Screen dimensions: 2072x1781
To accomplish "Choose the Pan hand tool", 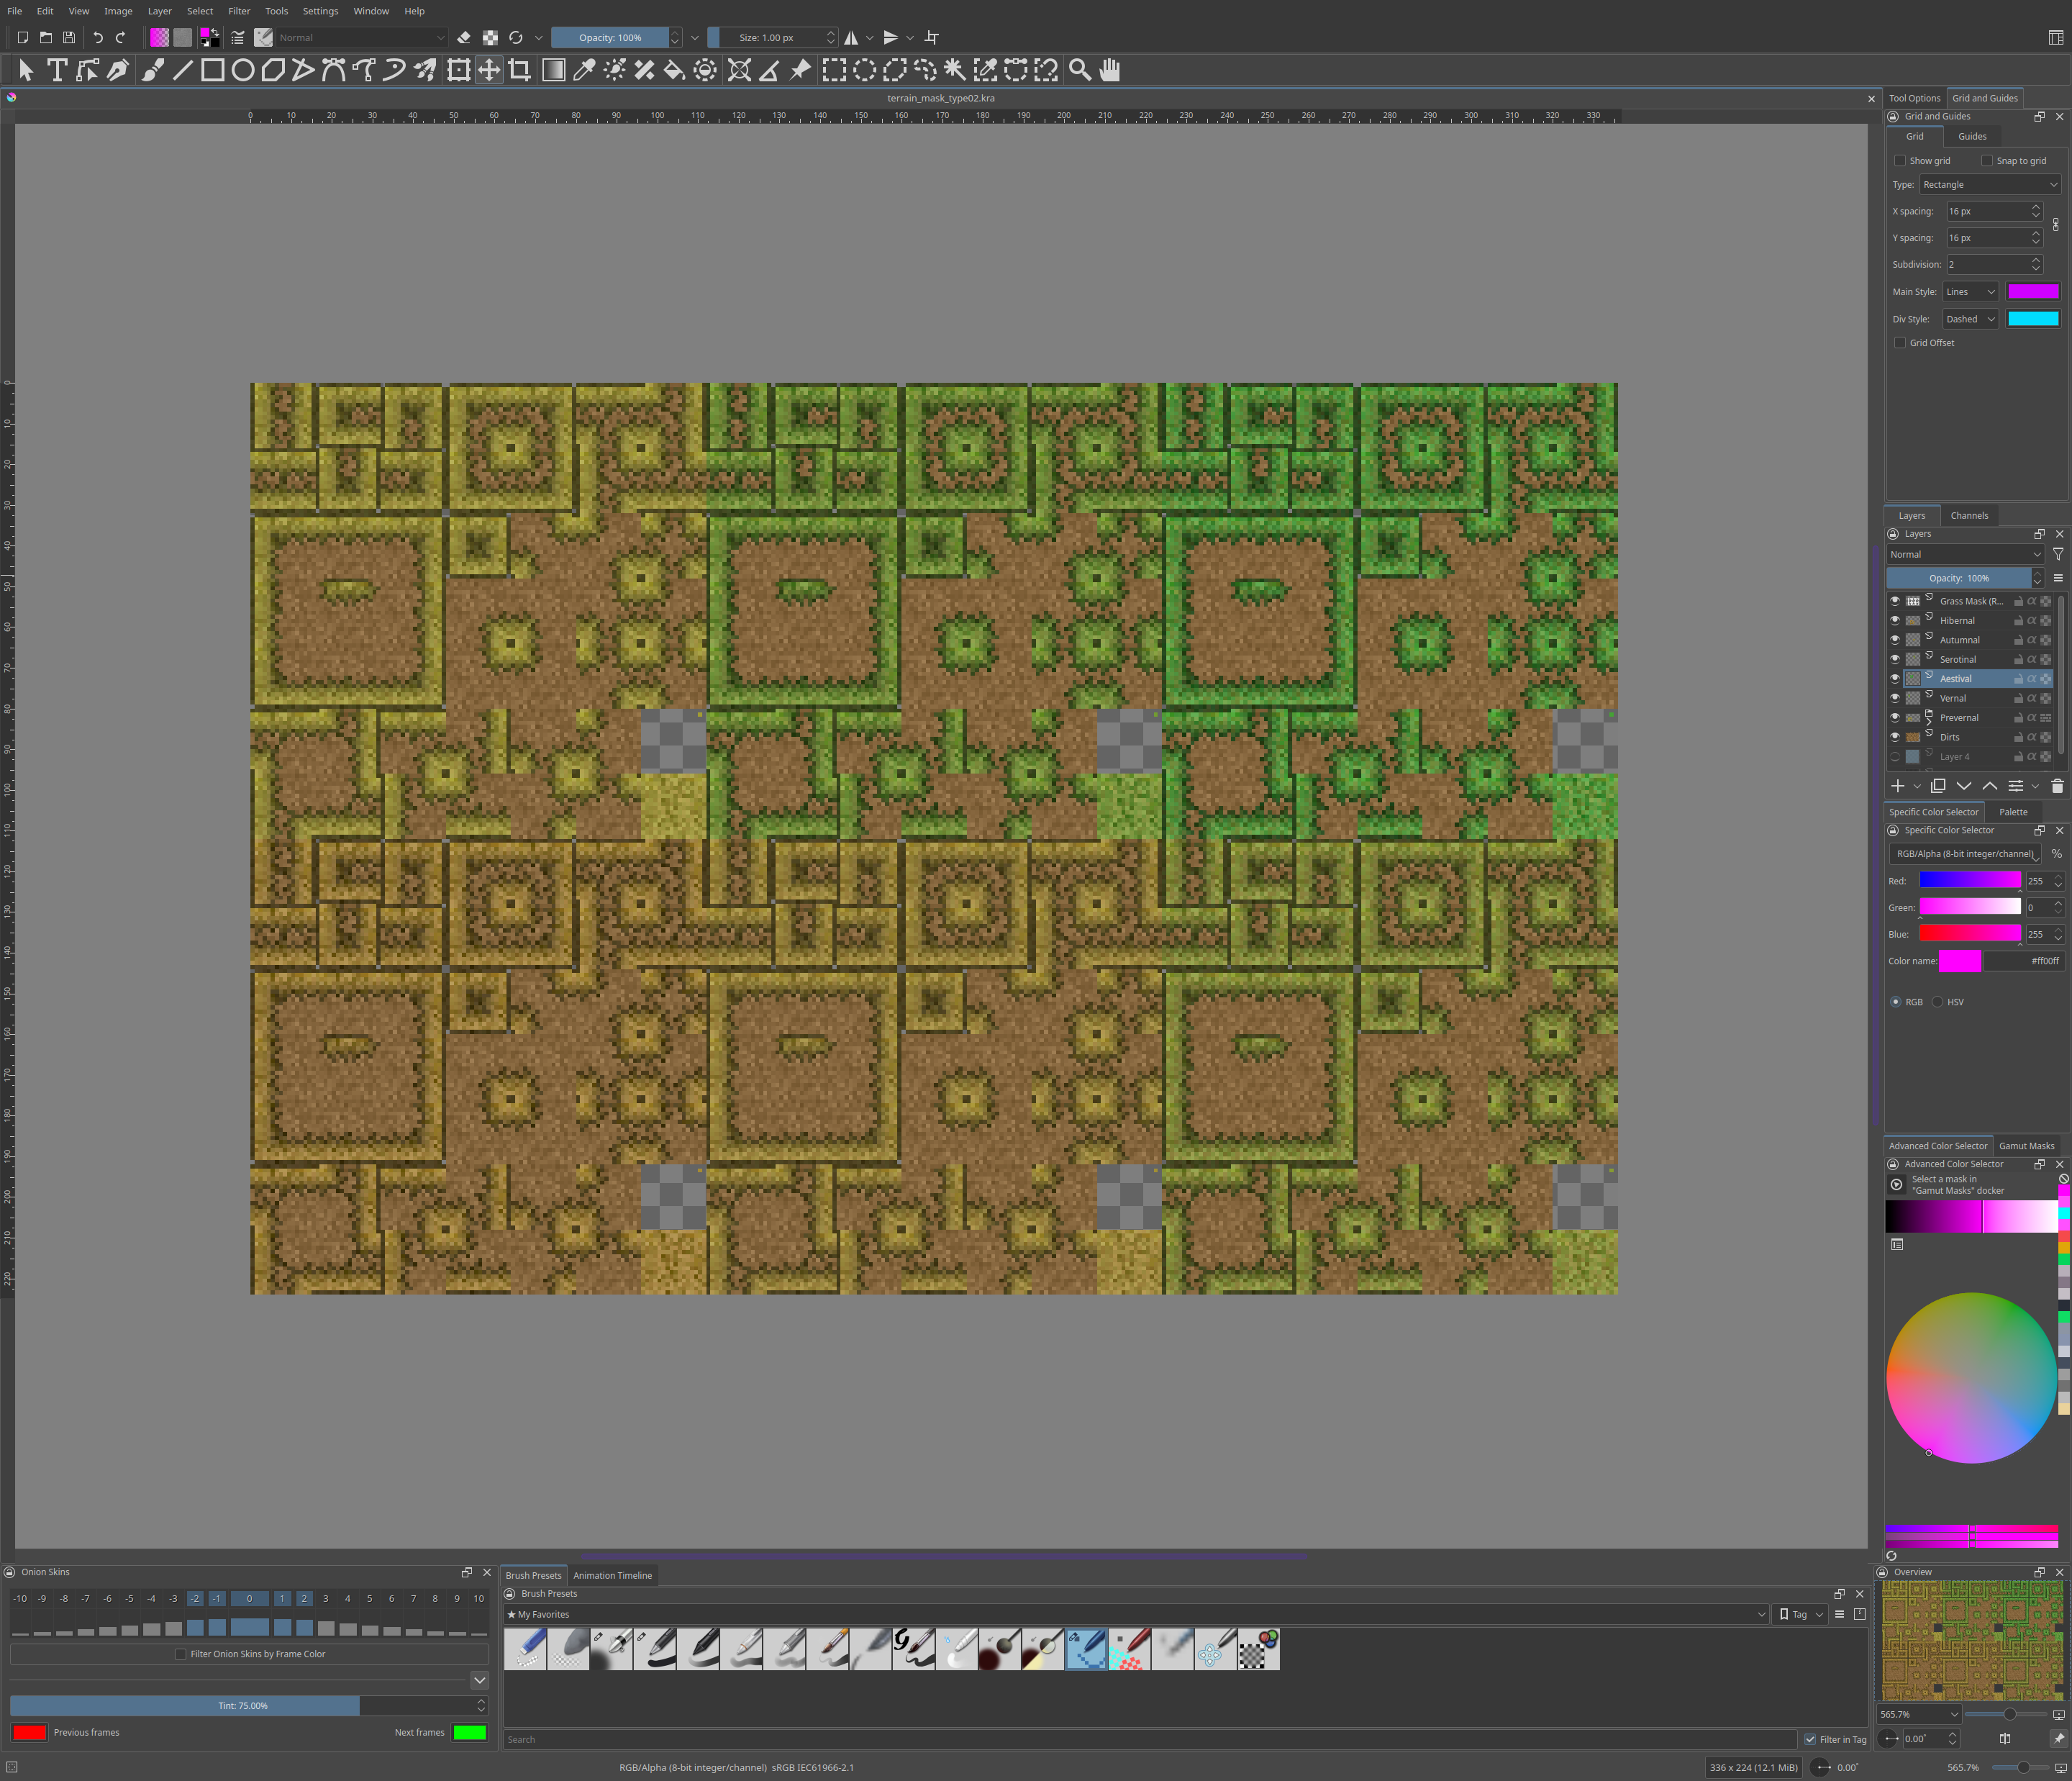I will [1110, 70].
